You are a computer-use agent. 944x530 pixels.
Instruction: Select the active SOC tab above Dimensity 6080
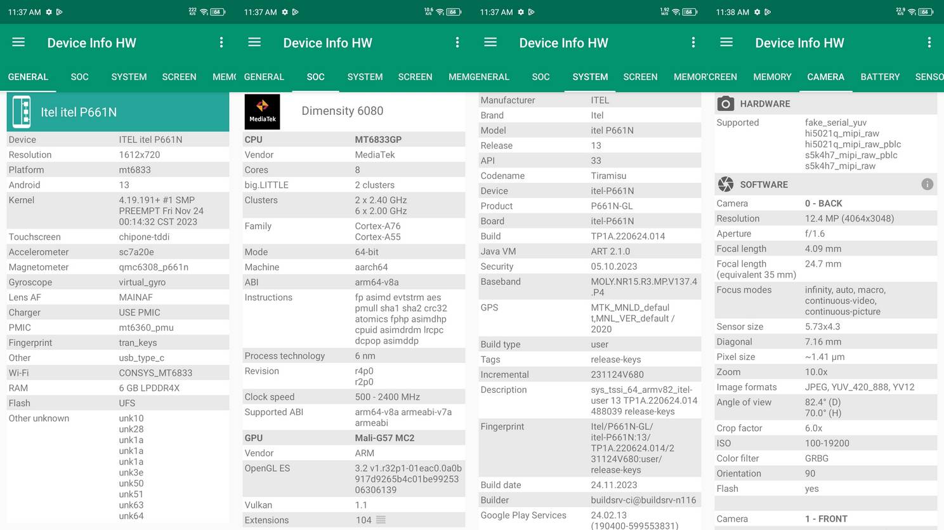(x=315, y=77)
